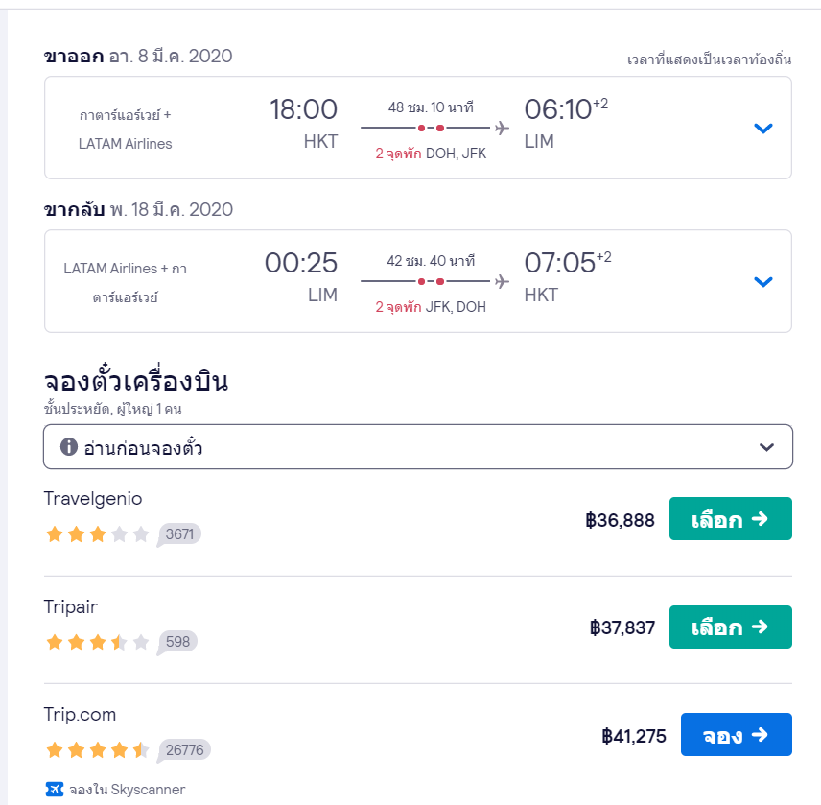Click return stopover text JFK, DOH
The image size is (821, 805).
456,307
